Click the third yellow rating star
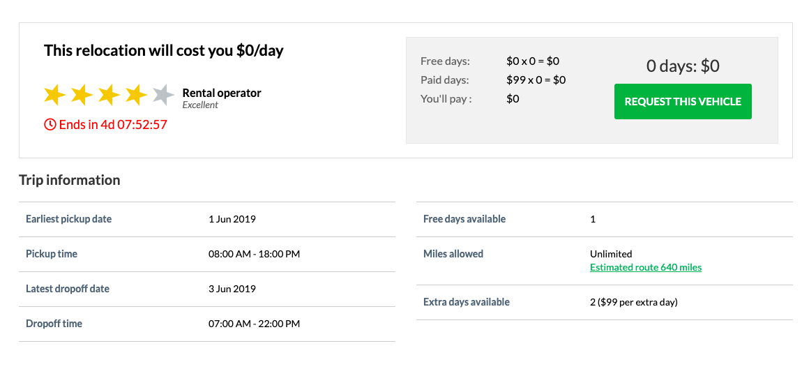Screen dimensions: 809x369 [x=109, y=94]
